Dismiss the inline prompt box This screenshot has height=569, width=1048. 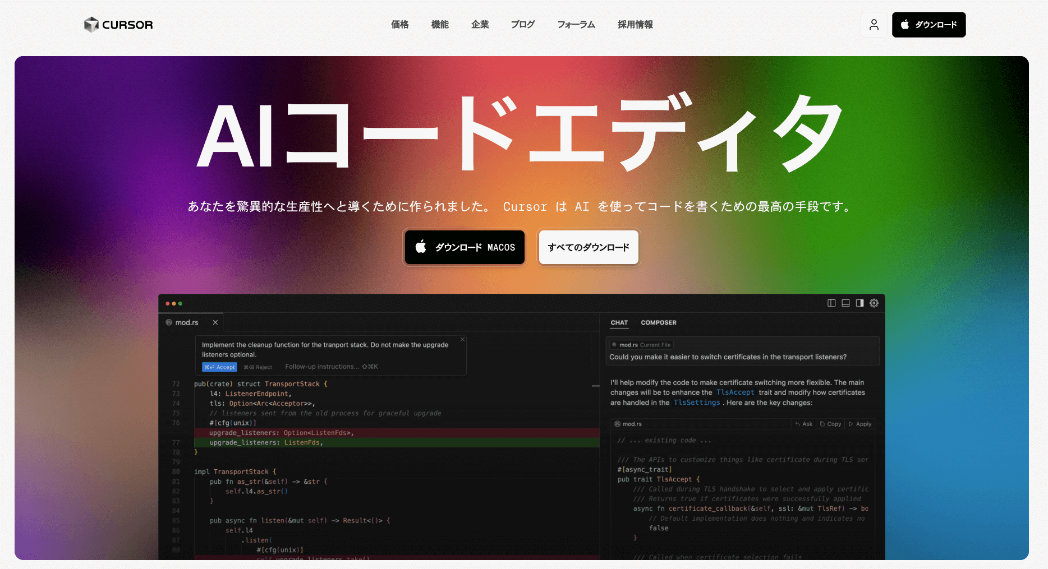pyautogui.click(x=463, y=339)
